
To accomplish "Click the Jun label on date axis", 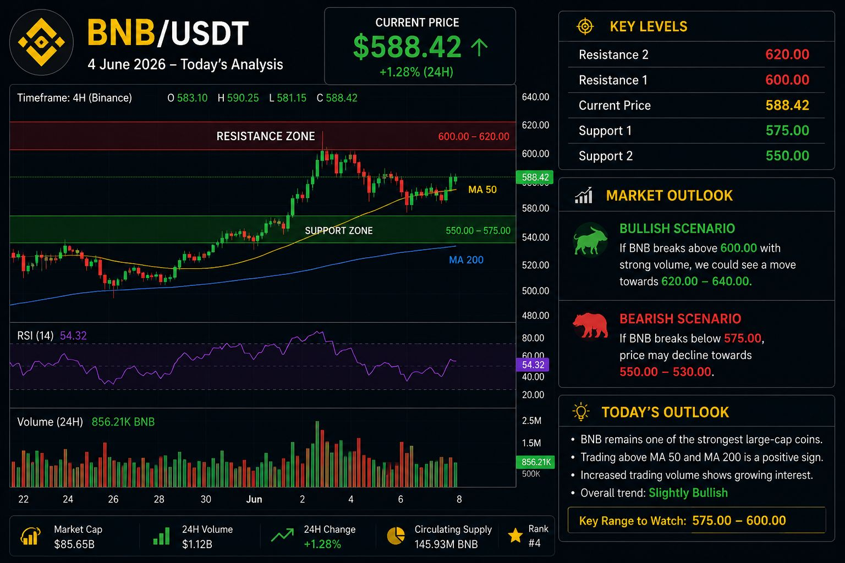I will click(x=254, y=499).
